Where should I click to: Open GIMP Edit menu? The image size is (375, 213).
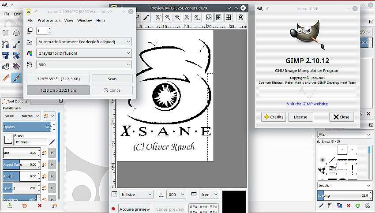(x=17, y=14)
